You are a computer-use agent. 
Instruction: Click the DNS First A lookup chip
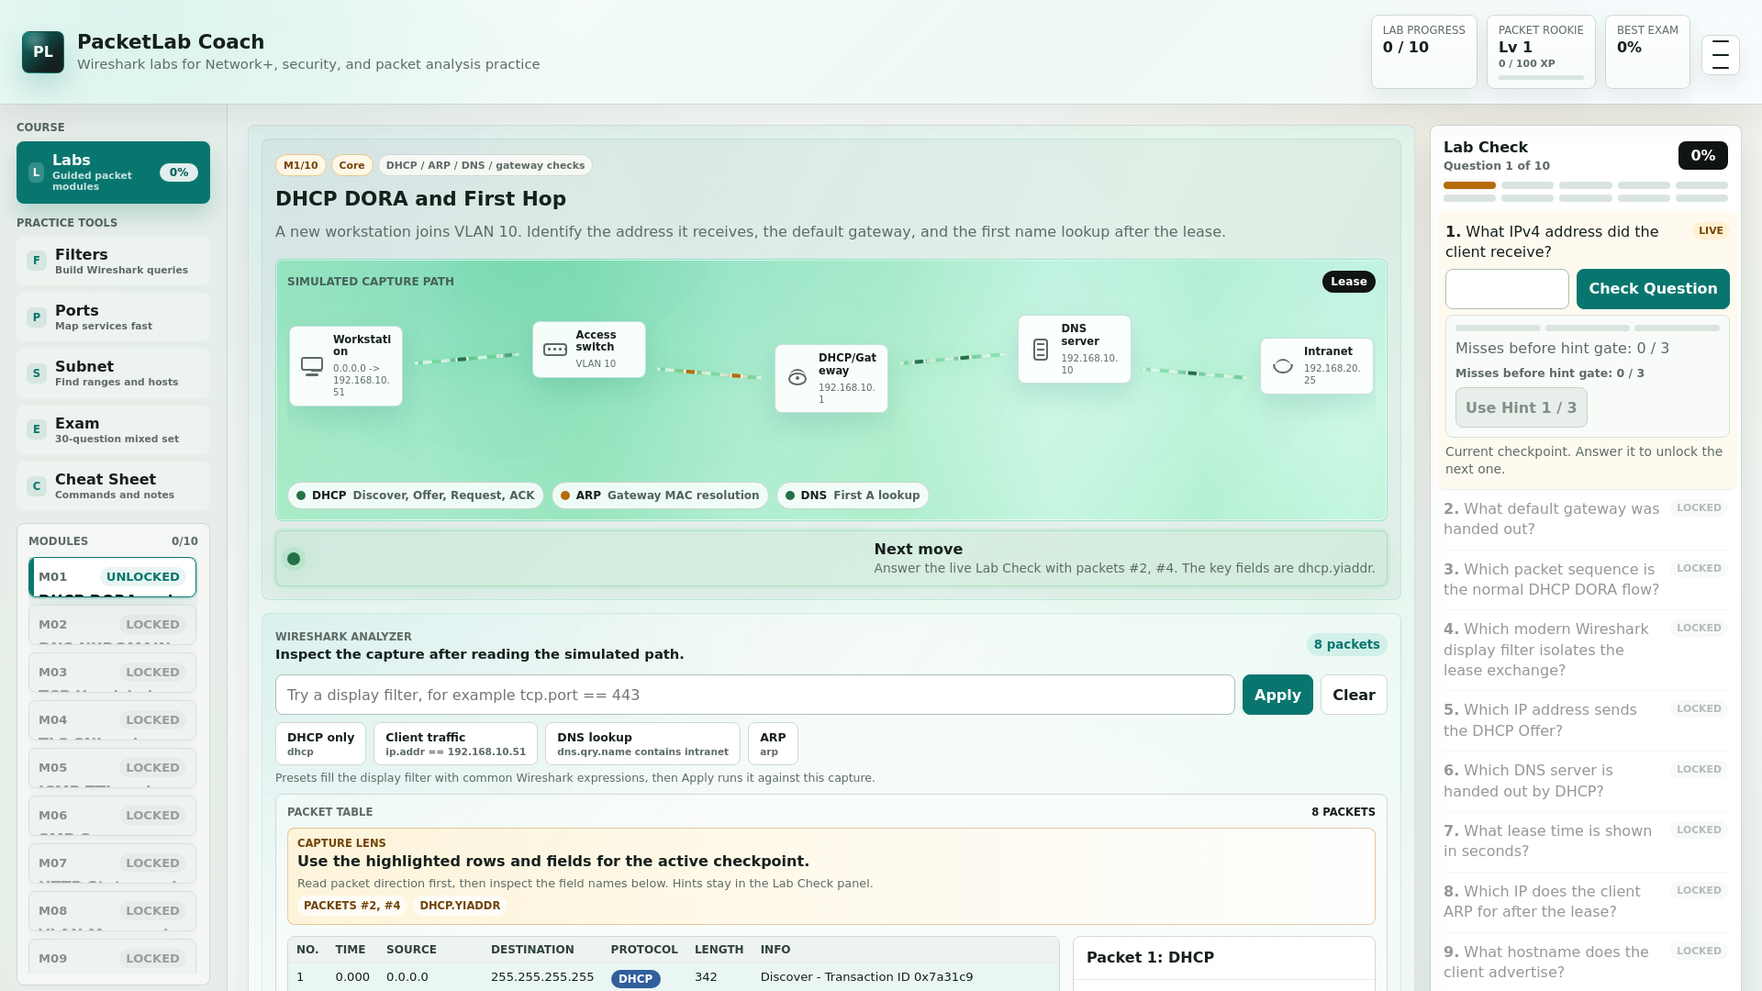pyautogui.click(x=853, y=495)
